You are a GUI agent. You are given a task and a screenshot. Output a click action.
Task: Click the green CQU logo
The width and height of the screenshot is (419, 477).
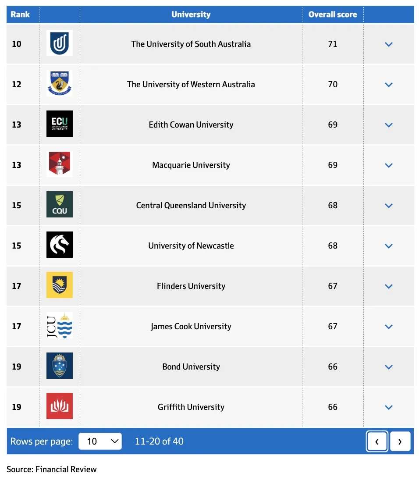[x=60, y=205]
